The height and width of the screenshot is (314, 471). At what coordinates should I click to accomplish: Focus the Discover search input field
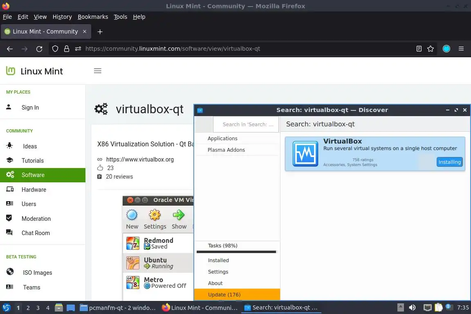coord(246,124)
